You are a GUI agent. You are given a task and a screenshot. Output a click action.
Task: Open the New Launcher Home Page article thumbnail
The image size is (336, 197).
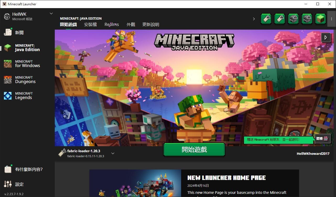point(135,183)
